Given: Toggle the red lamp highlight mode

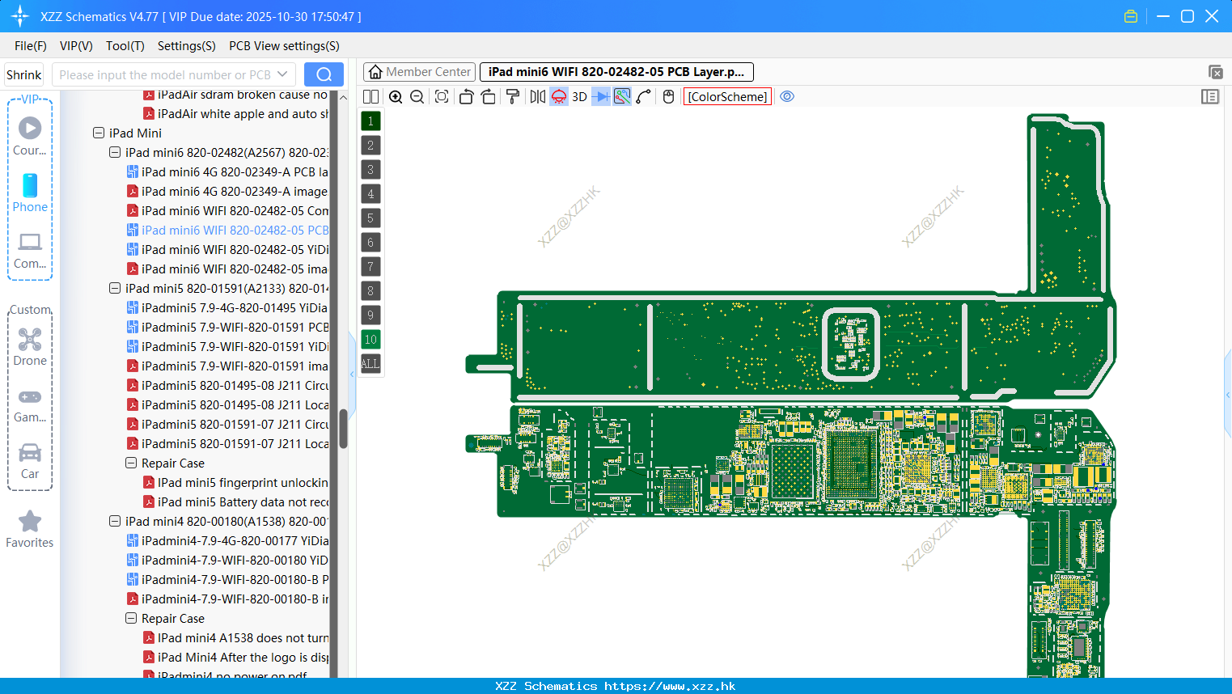Looking at the screenshot, I should click(559, 96).
